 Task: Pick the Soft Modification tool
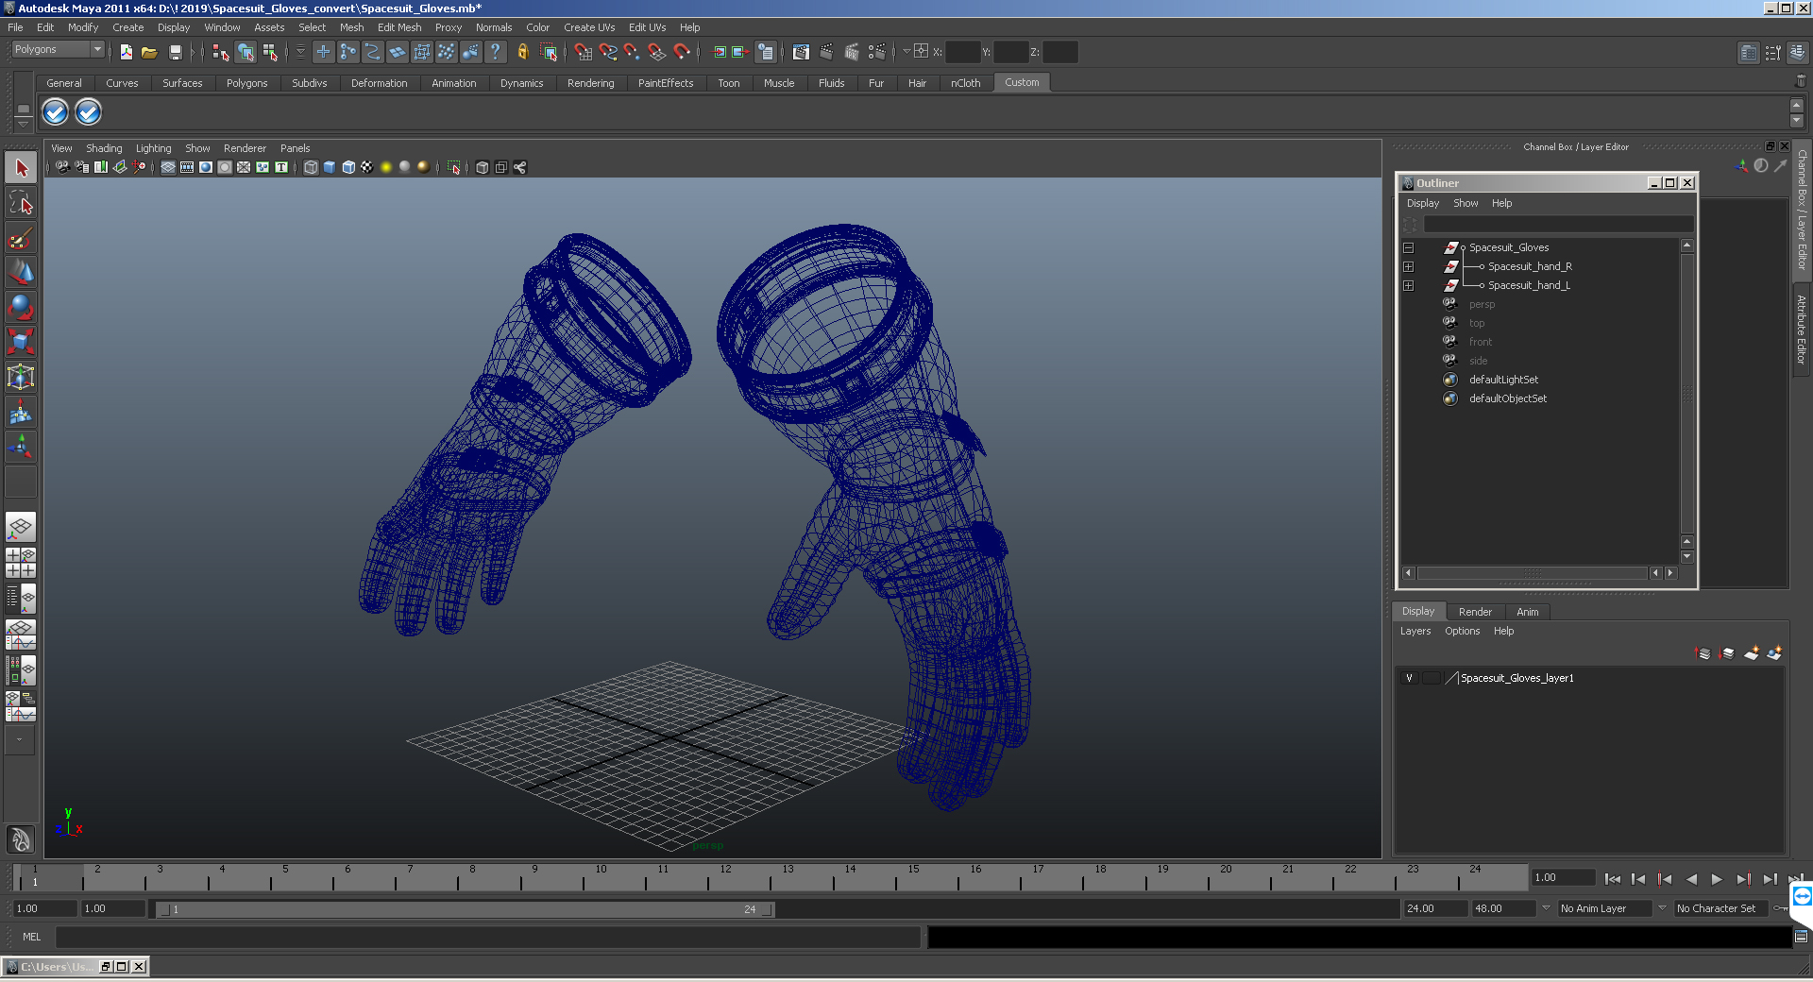pyautogui.click(x=21, y=412)
